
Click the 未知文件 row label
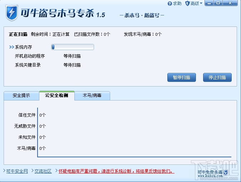click(x=27, y=137)
